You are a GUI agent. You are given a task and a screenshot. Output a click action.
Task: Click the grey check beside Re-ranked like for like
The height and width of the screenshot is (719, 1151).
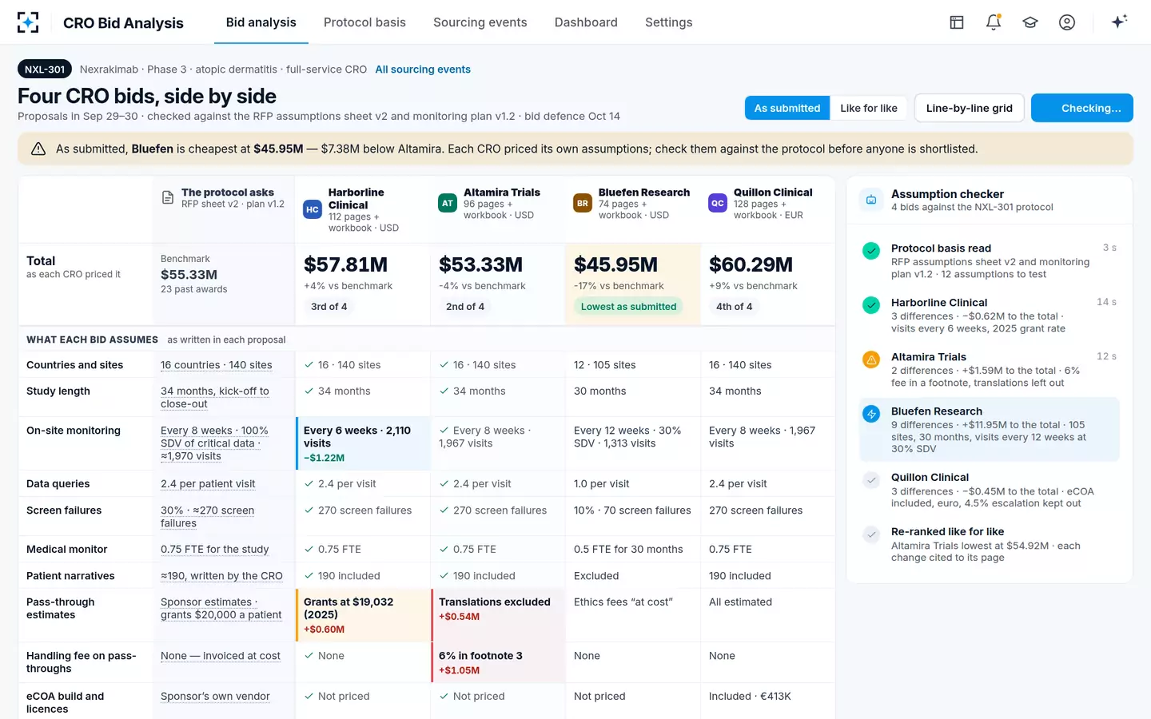coord(871,534)
